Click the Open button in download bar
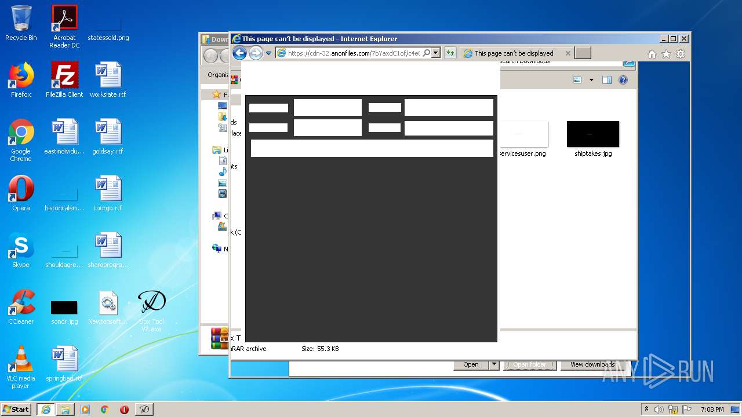 [471, 364]
